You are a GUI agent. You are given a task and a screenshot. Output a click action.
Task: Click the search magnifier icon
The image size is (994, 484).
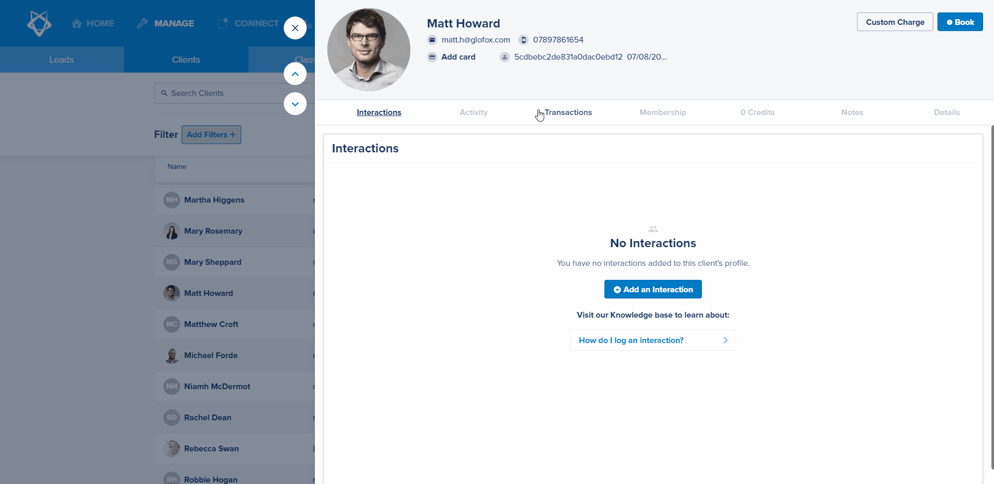(164, 93)
